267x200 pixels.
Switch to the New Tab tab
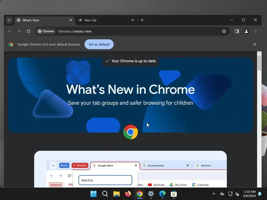(x=106, y=20)
